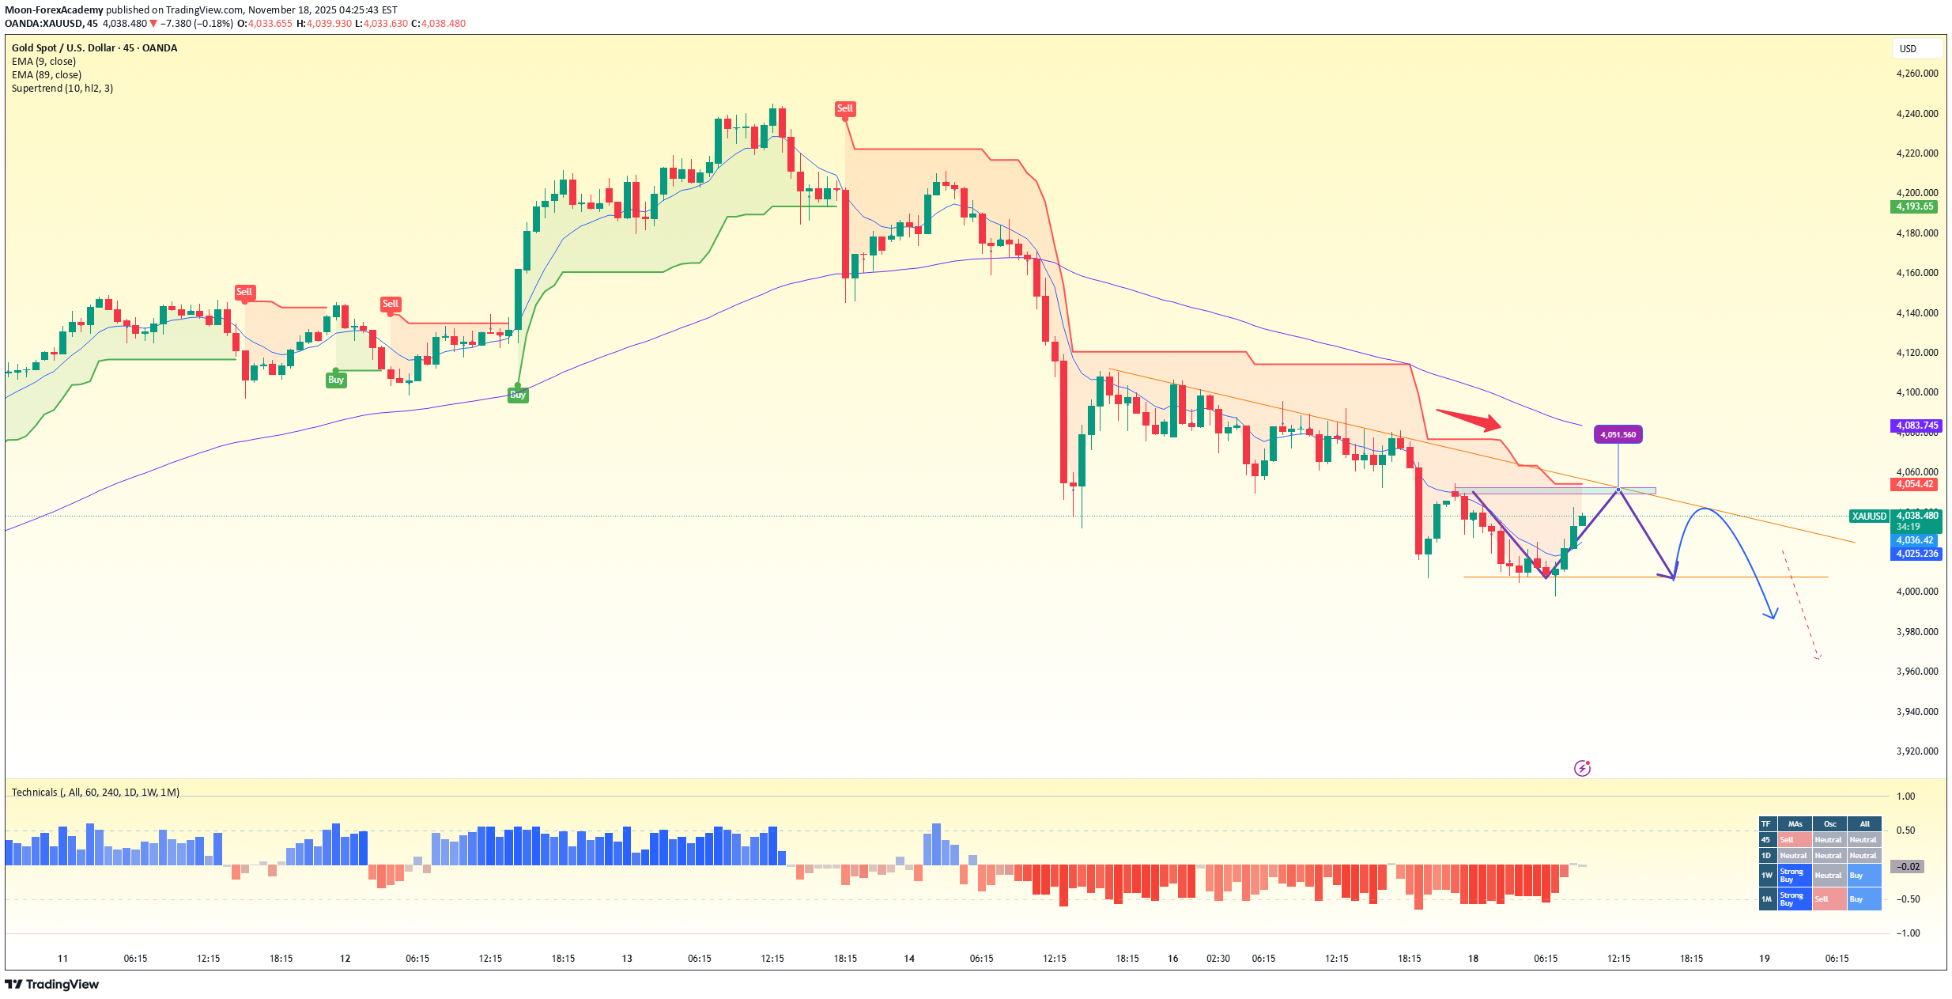The width and height of the screenshot is (1952, 999).
Task: Select the Sell signal badge near the 4,240 top
Action: pyautogui.click(x=844, y=108)
